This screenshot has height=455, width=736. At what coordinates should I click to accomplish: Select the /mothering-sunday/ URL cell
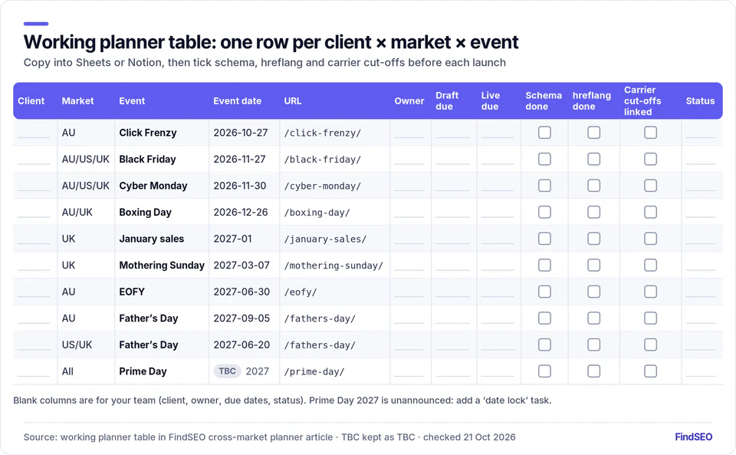tap(333, 265)
